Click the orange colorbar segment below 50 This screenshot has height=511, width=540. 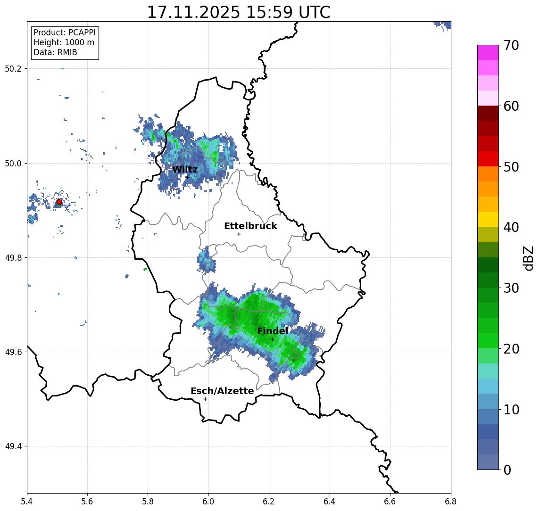pos(488,174)
